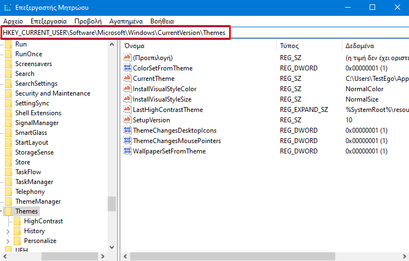Screen dimensions: 409x261
Task: Open the Αρχείο menu
Action: pos(13,21)
